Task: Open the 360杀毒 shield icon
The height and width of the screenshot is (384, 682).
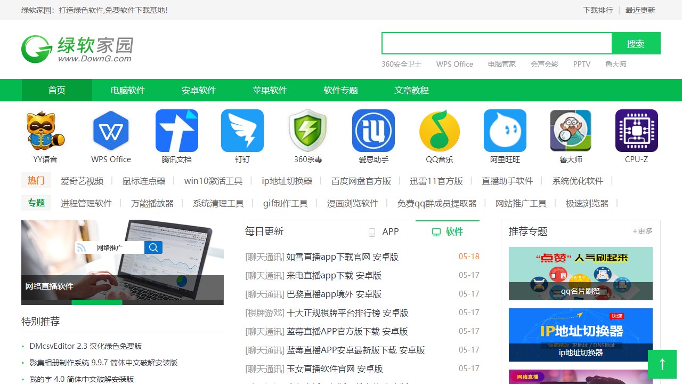Action: 308,131
